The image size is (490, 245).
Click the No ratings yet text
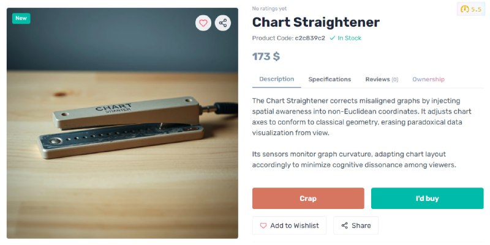pyautogui.click(x=269, y=9)
